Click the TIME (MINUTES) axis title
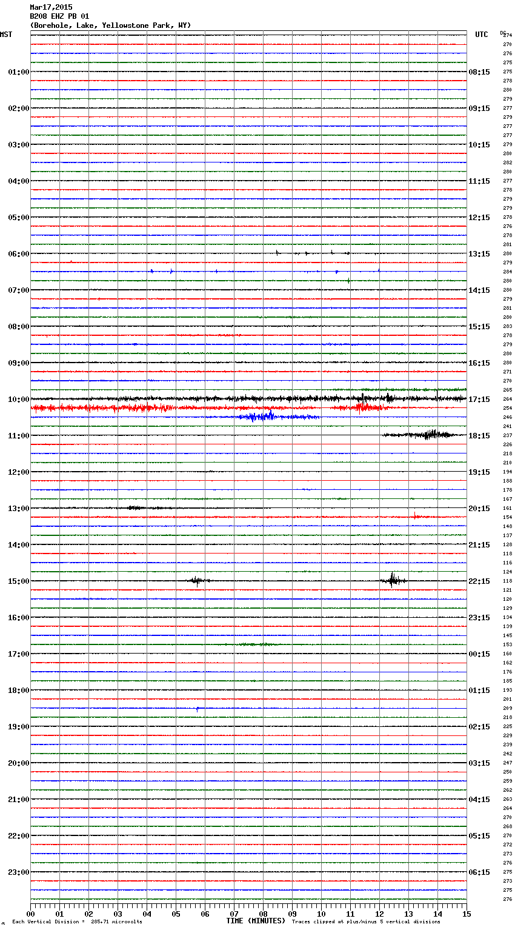Screen dimensions: 515x930 [256, 921]
